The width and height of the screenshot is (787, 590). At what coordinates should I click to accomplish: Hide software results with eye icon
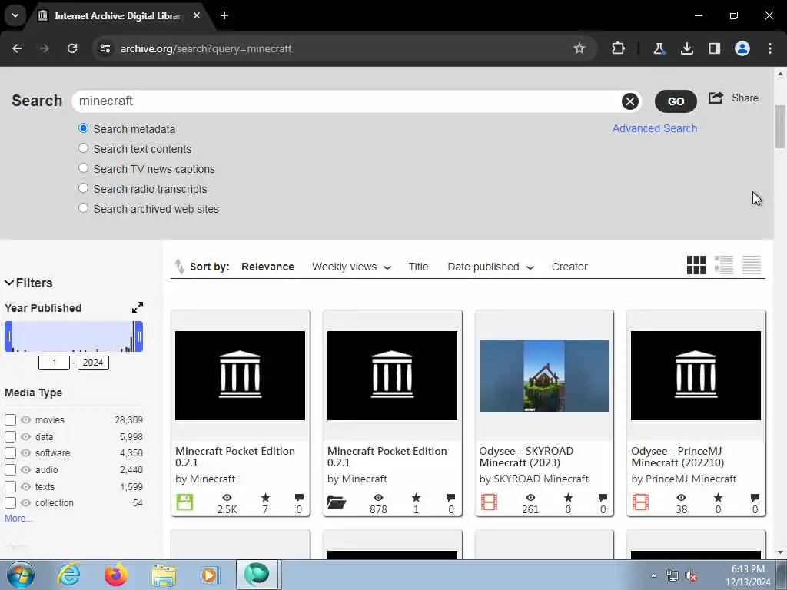pos(25,453)
